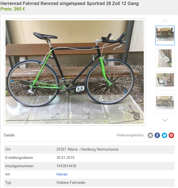
Task: Click the Weitere Fahrräder type value
Action: (x=71, y=183)
